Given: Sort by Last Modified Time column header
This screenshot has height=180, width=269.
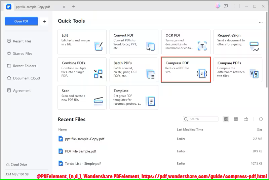Looking at the screenshot, I should pos(190,130).
